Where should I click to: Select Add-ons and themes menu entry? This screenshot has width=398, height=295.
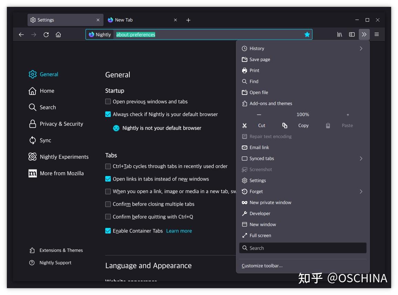pos(303,103)
